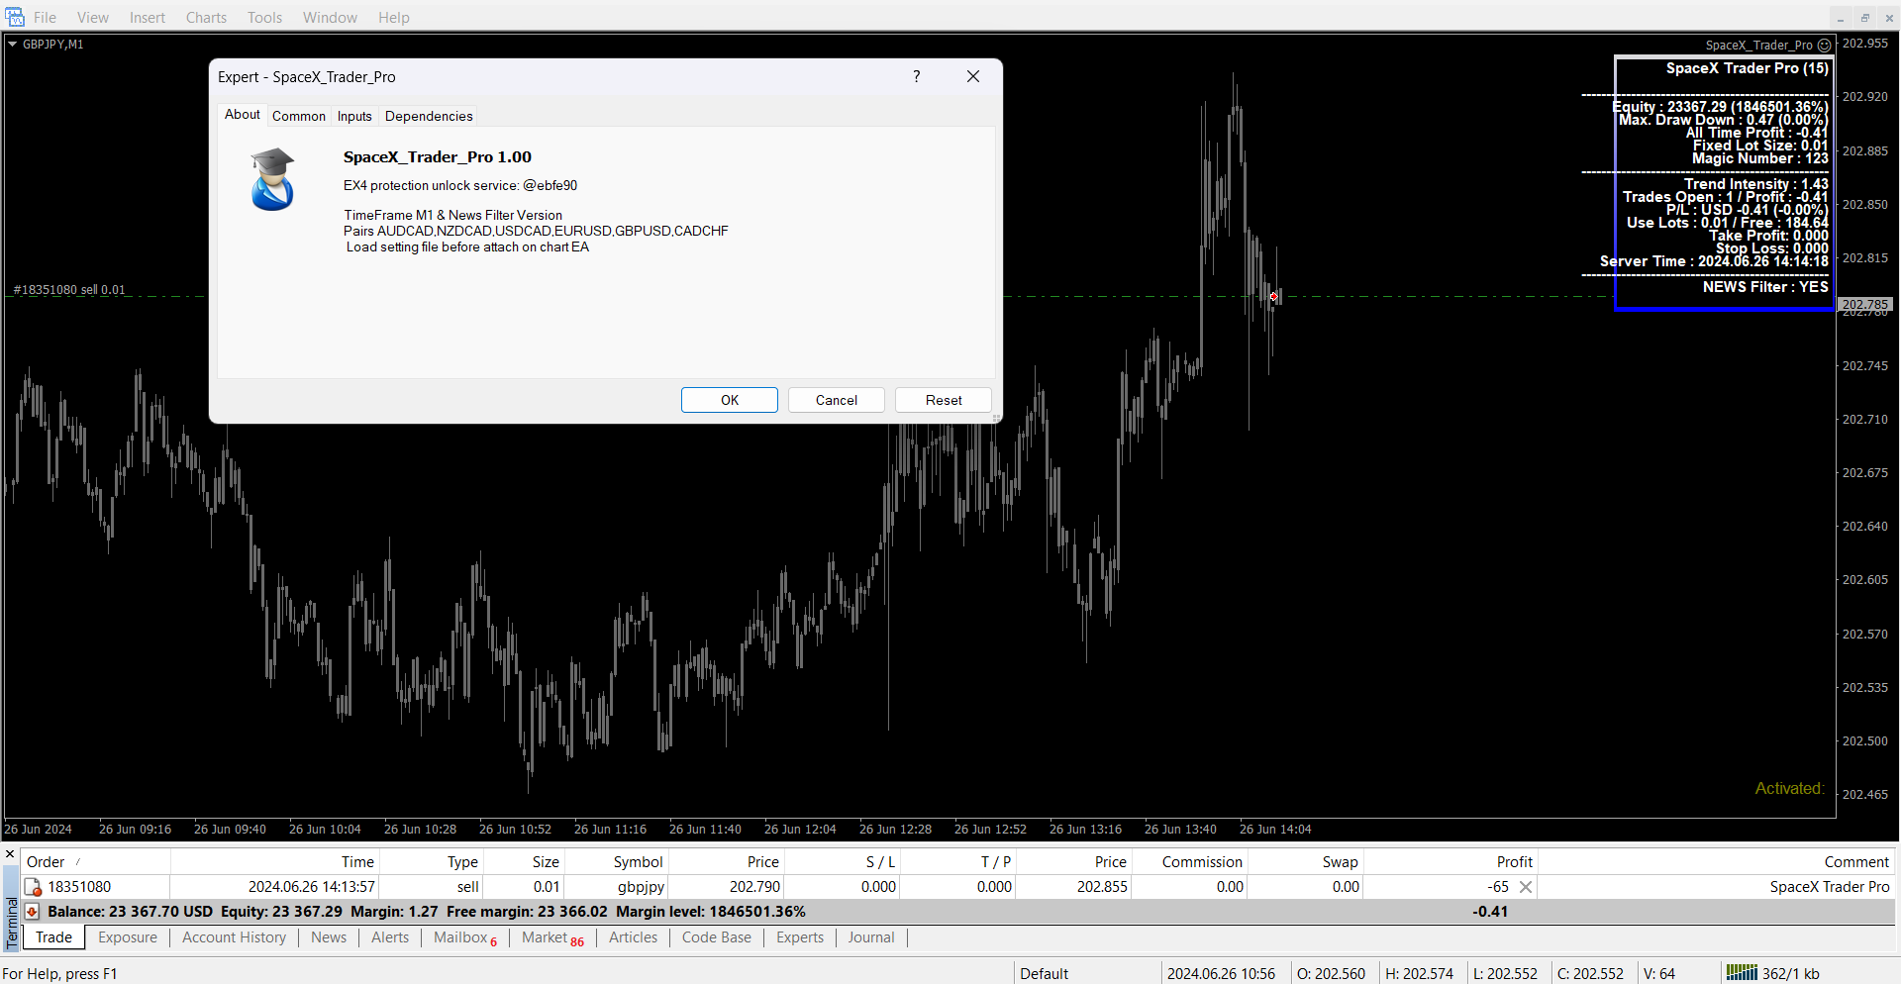Open the Charts menu
This screenshot has width=1901, height=984.
pos(206,18)
